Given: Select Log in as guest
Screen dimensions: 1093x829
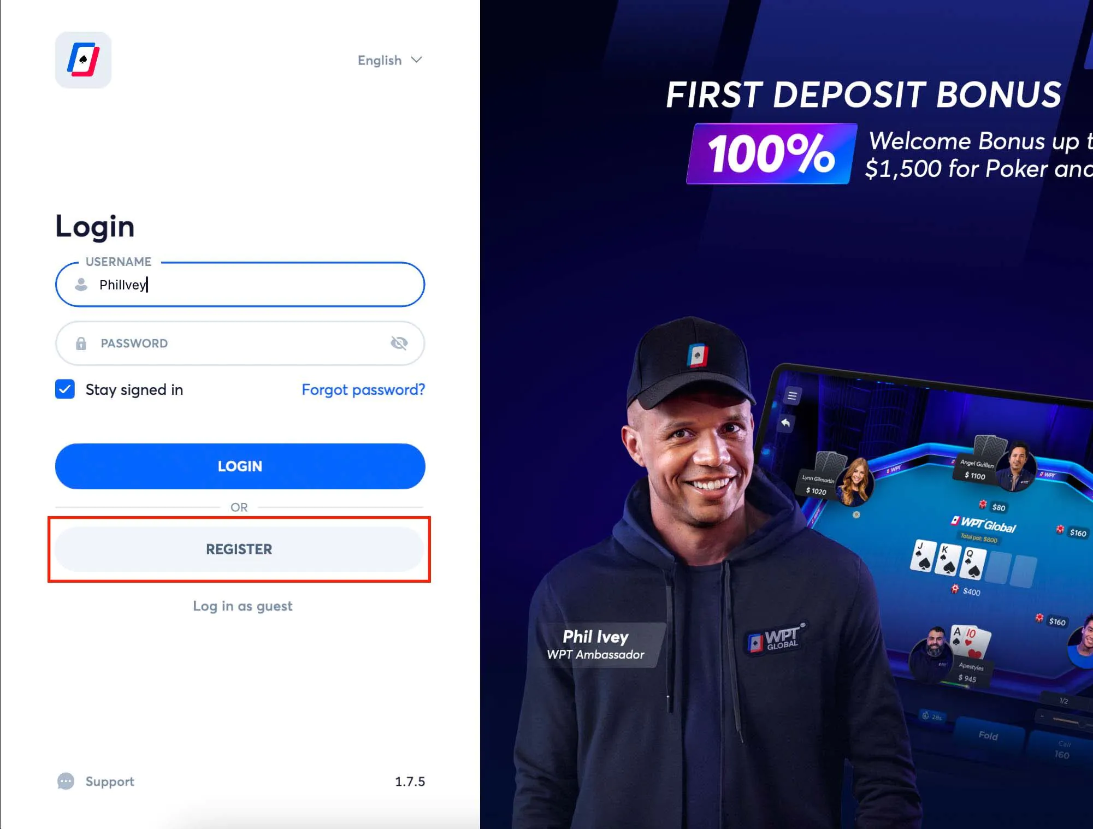Looking at the screenshot, I should click(243, 606).
